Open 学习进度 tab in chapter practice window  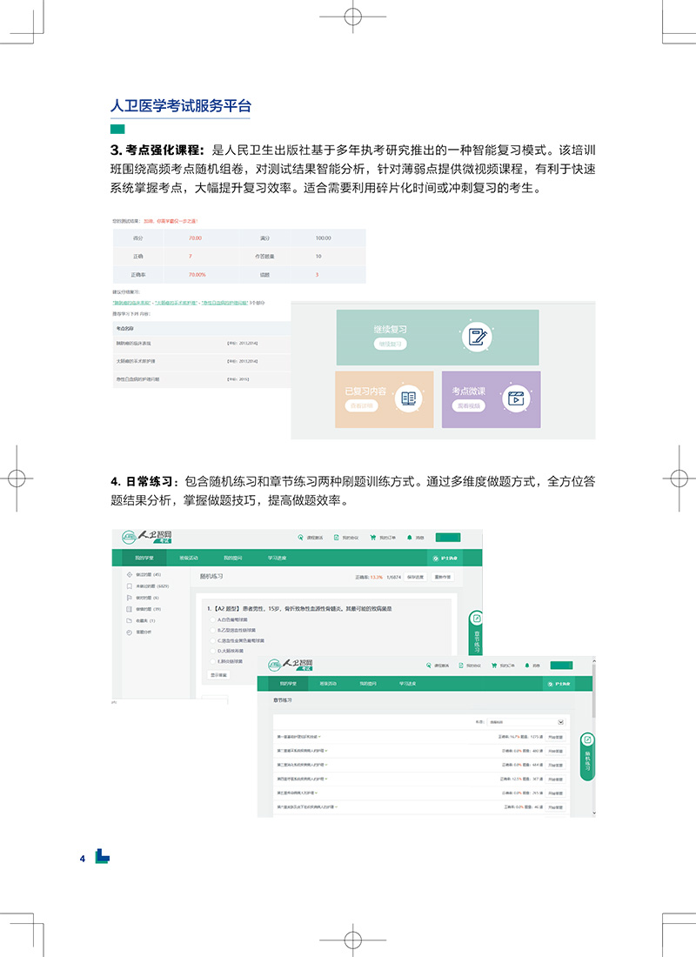(x=409, y=684)
